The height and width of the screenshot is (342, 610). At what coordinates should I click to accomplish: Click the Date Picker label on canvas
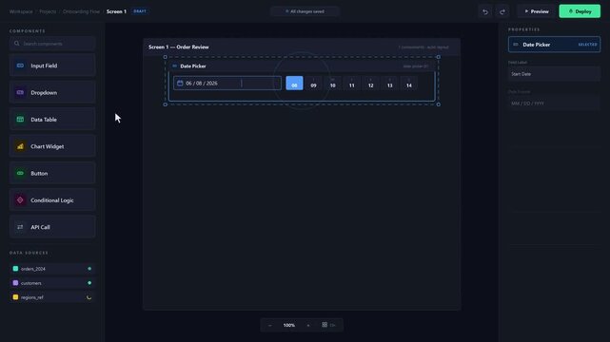click(x=193, y=66)
